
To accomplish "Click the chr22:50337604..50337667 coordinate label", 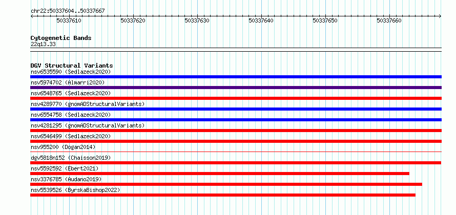I will click(x=68, y=11).
